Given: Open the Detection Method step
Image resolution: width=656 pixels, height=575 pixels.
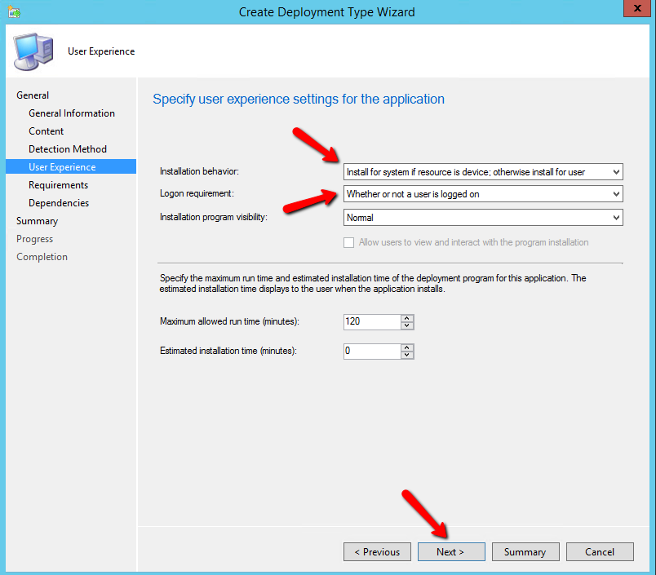Looking at the screenshot, I should pos(68,149).
